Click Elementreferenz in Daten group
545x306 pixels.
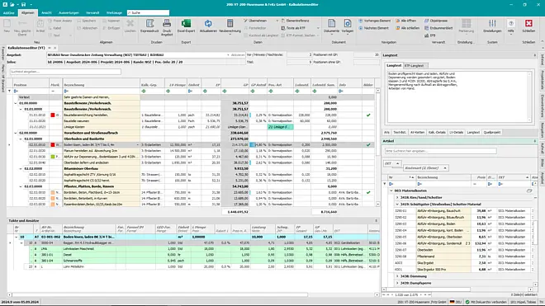click(x=295, y=21)
